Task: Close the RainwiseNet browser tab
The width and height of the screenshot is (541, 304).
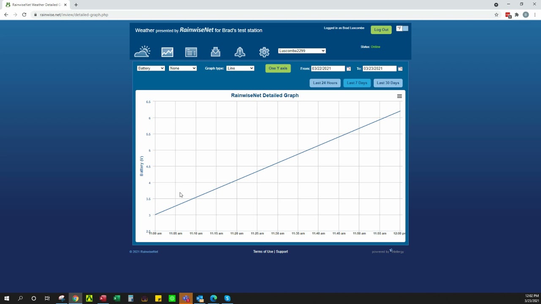Action: pyautogui.click(x=66, y=5)
